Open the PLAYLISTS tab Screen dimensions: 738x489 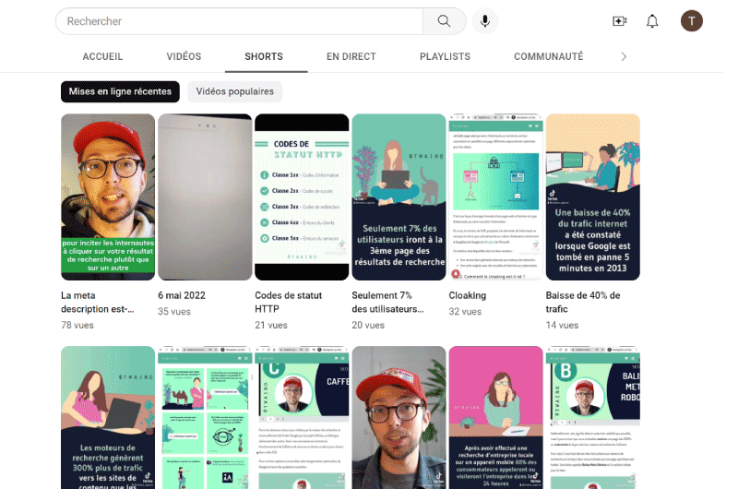445,56
